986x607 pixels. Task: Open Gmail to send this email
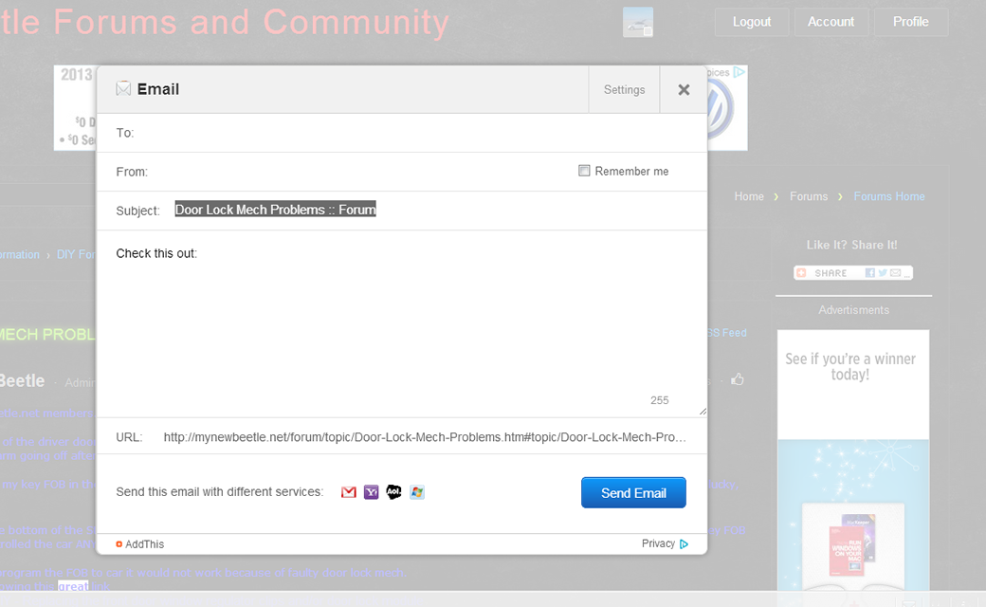[x=348, y=492]
